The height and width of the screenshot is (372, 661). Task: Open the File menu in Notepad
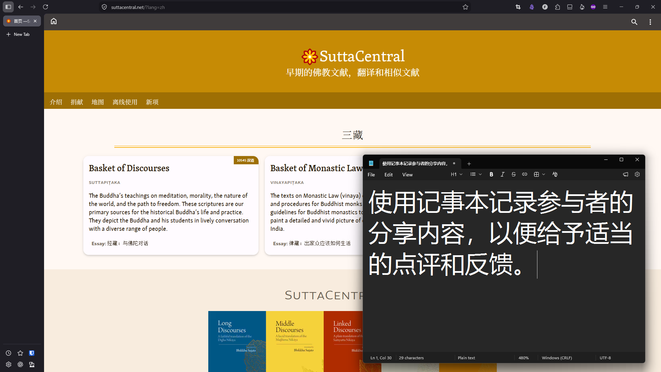click(371, 175)
